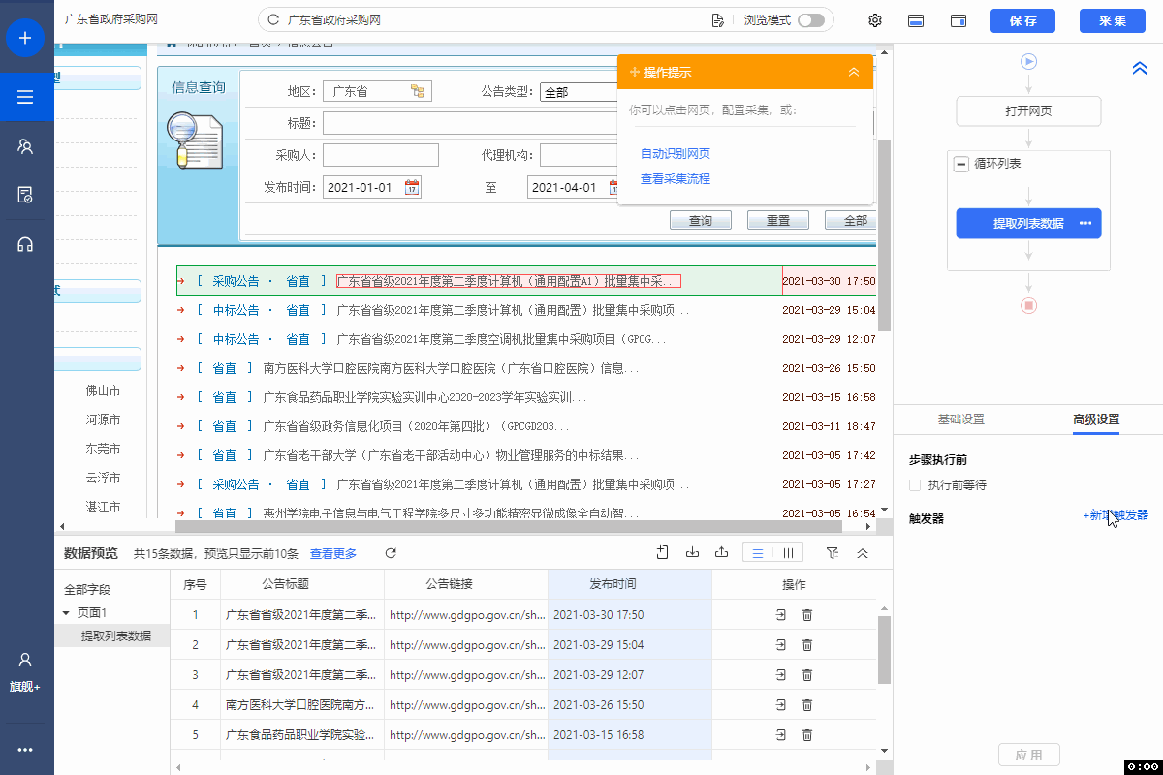Image resolution: width=1163 pixels, height=775 pixels.
Task: Select the 提取列表数据 workflow step
Action: (1028, 223)
